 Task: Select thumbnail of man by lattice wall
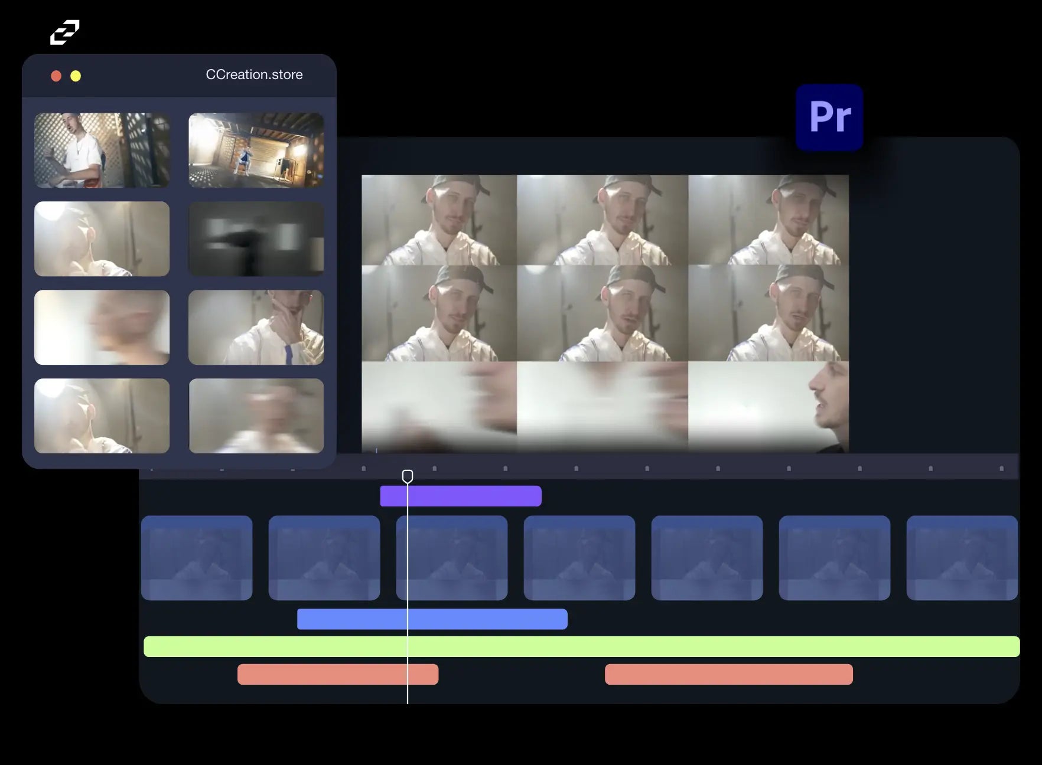pyautogui.click(x=102, y=151)
